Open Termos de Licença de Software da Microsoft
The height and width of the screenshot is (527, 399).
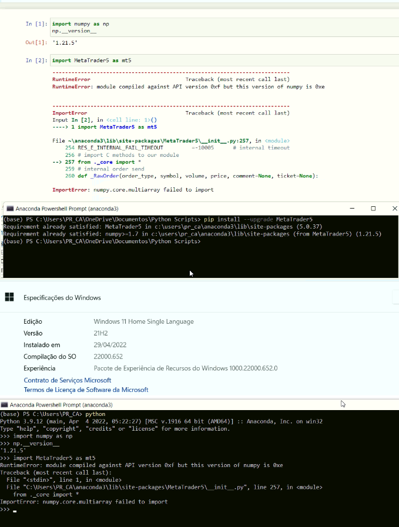[86, 390]
